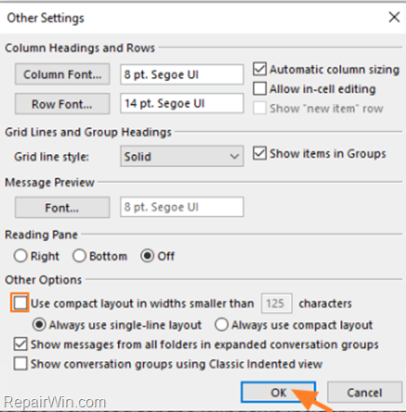Screen dimensions: 406x412
Task: Click the Message Preview Font button
Action: [x=62, y=208]
